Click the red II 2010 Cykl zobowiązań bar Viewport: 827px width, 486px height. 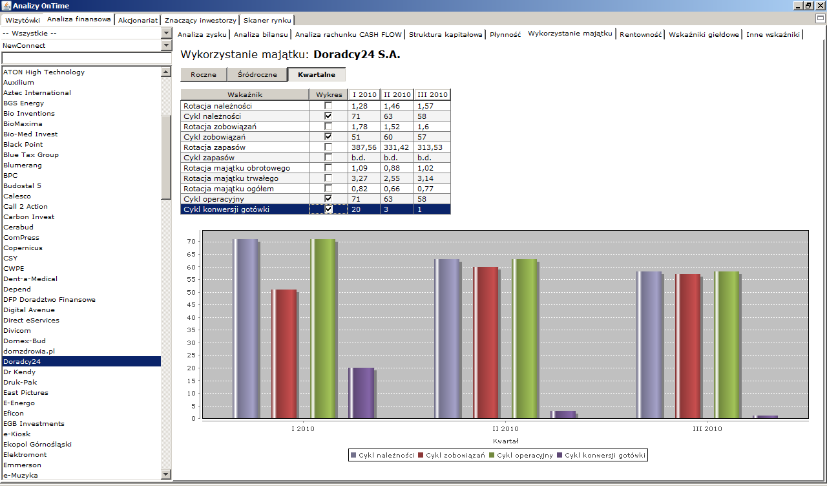coord(485,343)
